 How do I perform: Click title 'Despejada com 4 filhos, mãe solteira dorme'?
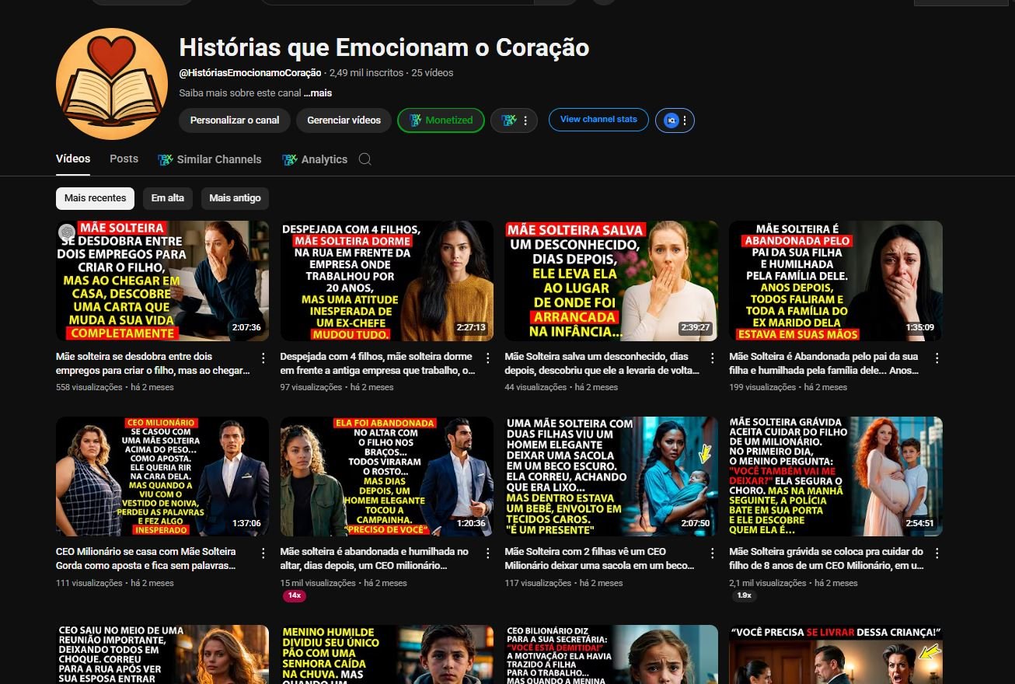click(x=378, y=364)
